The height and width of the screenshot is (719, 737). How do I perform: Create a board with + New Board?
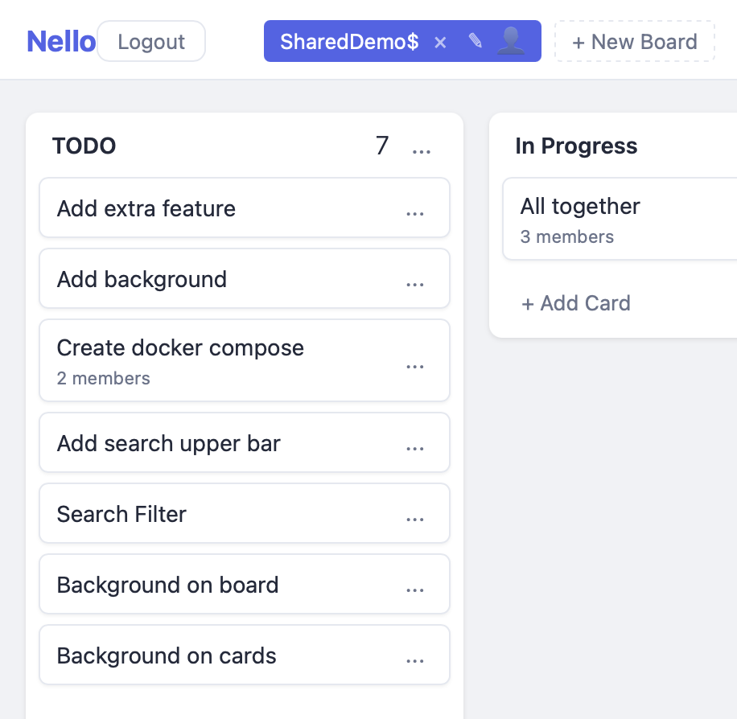pos(635,41)
